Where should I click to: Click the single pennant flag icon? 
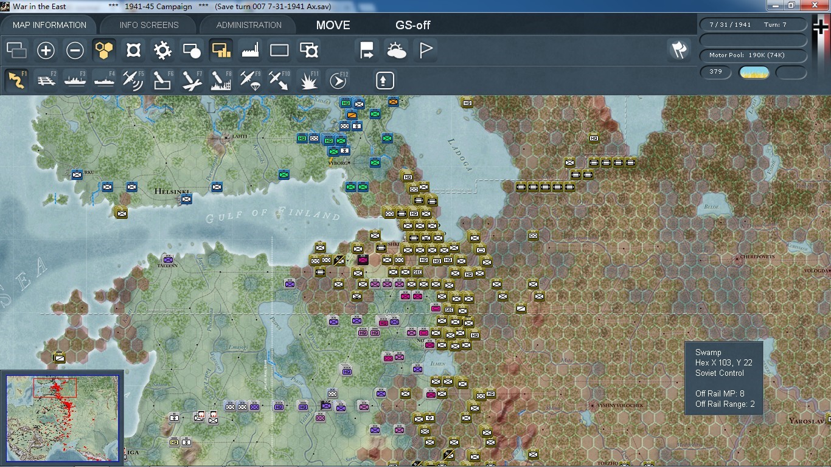tap(425, 50)
